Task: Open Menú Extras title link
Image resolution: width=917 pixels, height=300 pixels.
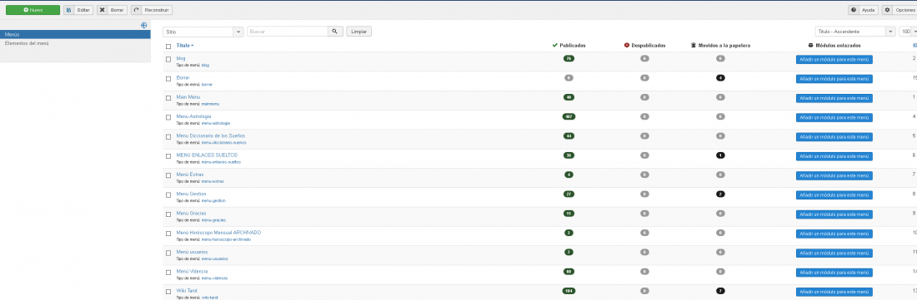Action: click(190, 175)
